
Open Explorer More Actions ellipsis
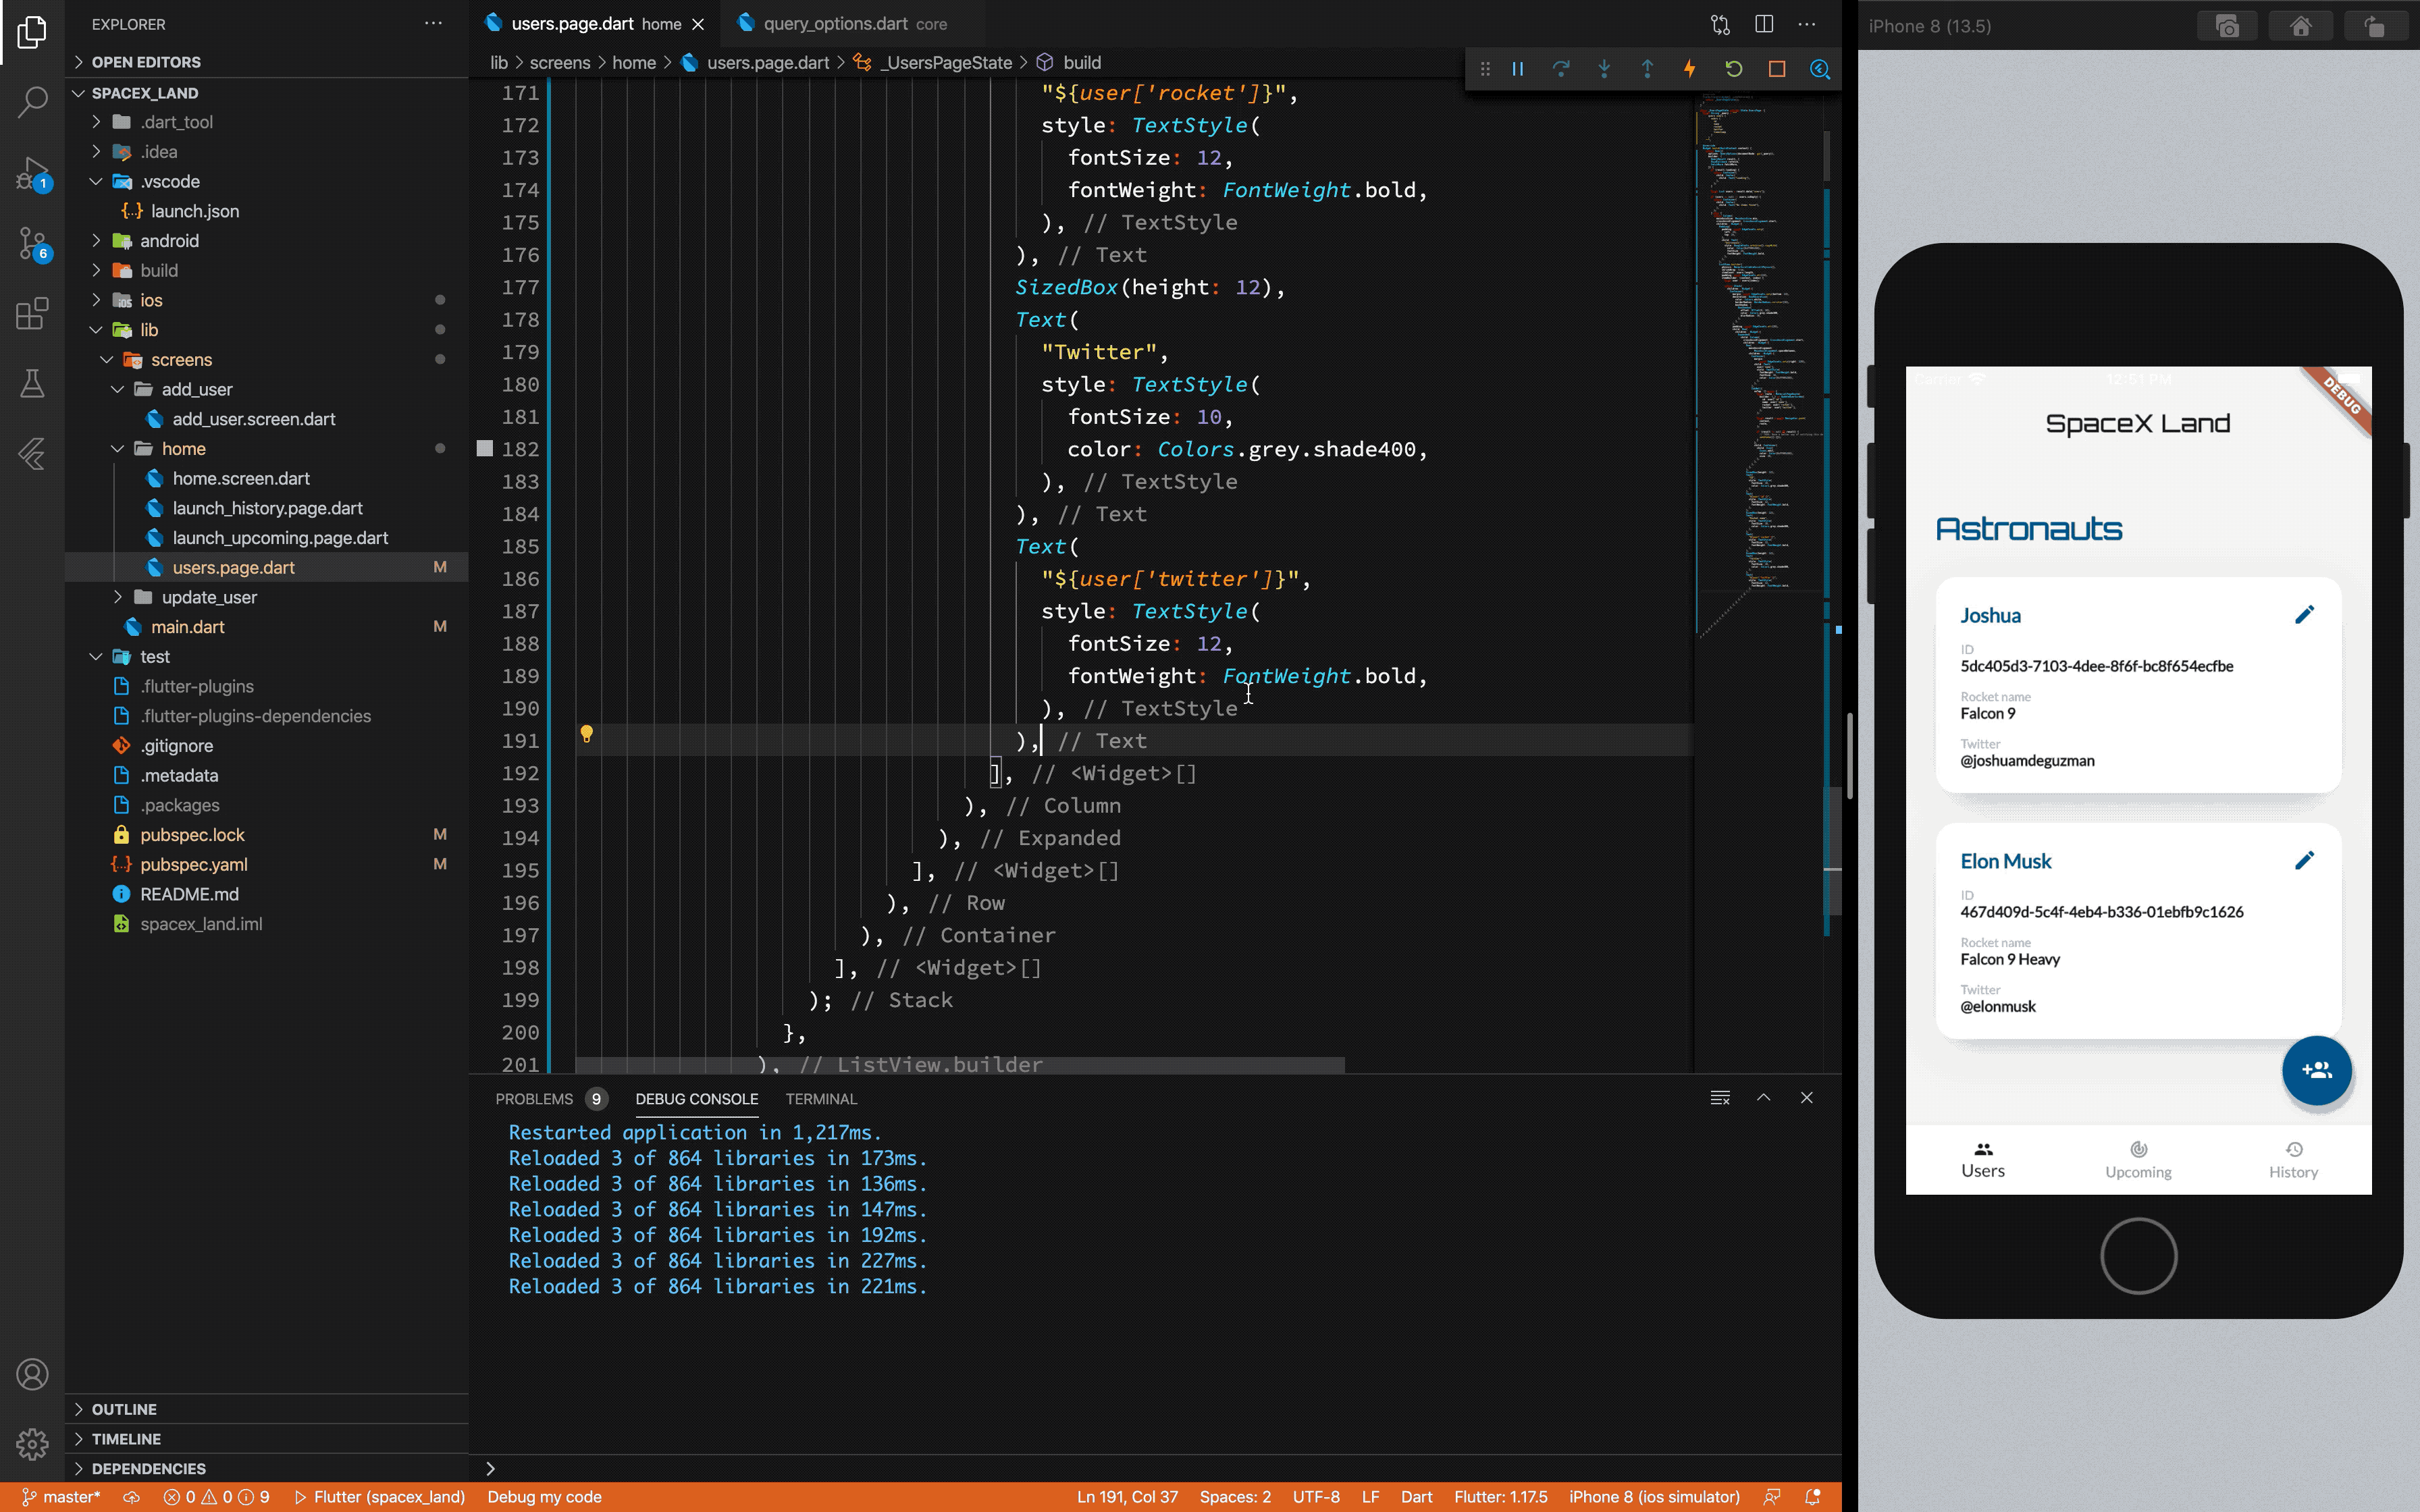[433, 23]
